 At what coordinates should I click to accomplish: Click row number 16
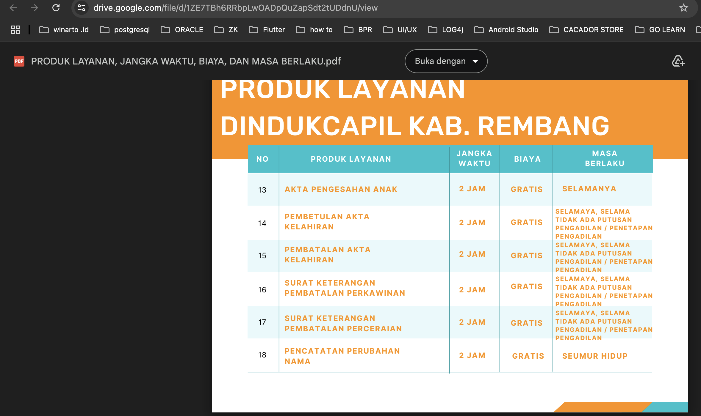262,290
